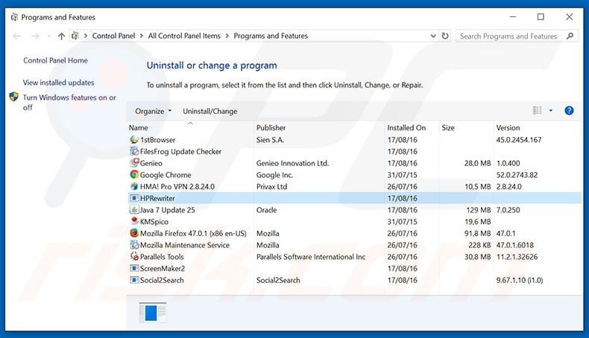Maximize the Programs and Features window

541,17
